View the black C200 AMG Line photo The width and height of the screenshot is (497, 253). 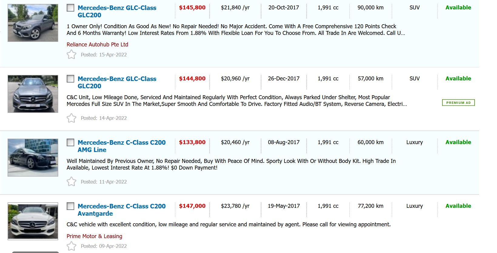pos(33,158)
